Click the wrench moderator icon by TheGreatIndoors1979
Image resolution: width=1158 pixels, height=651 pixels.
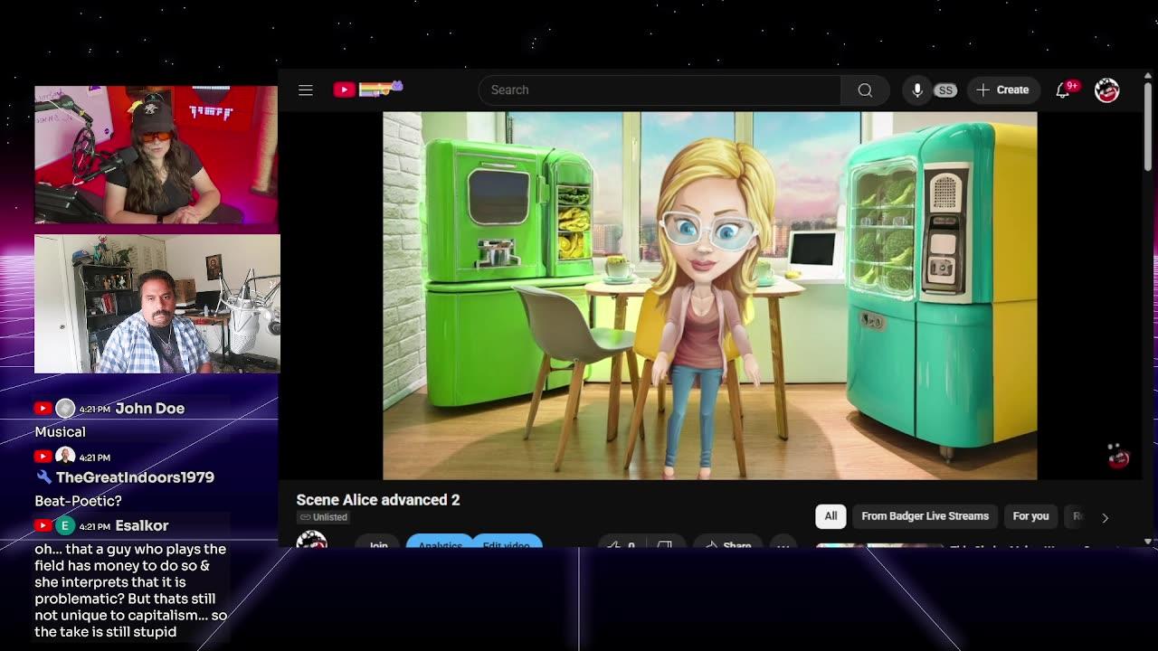click(43, 477)
